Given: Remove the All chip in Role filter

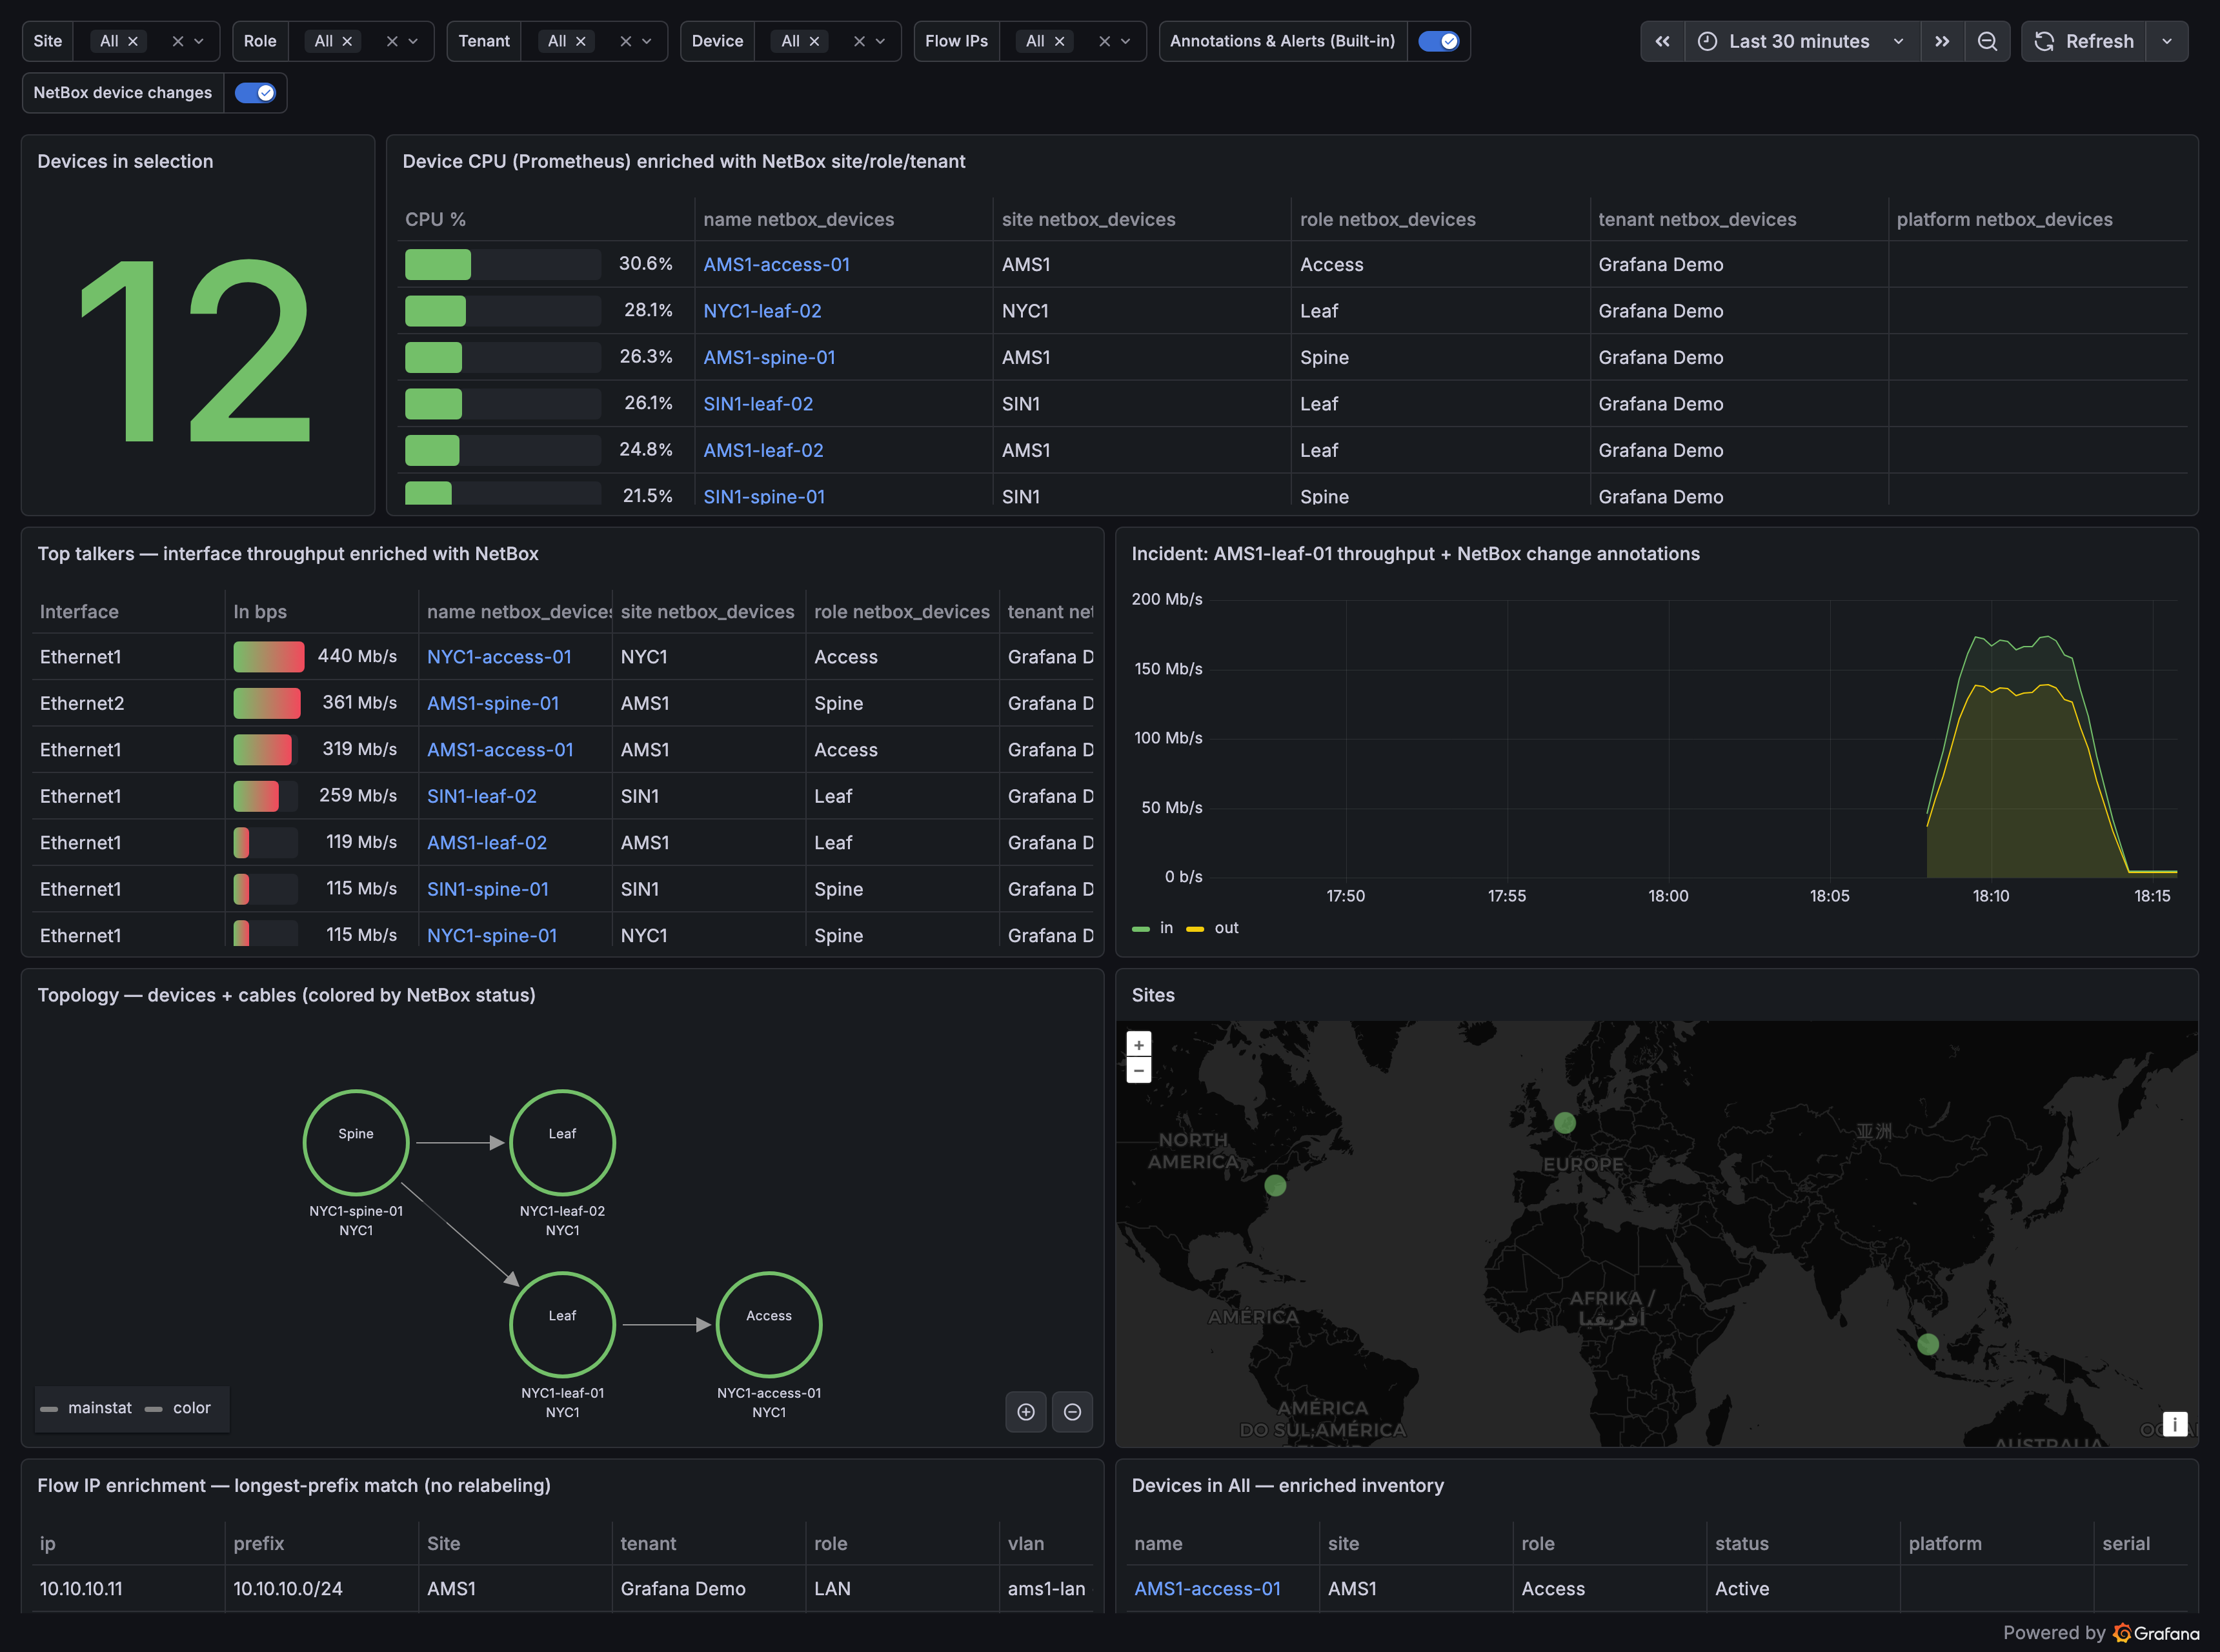Looking at the screenshot, I should (347, 41).
